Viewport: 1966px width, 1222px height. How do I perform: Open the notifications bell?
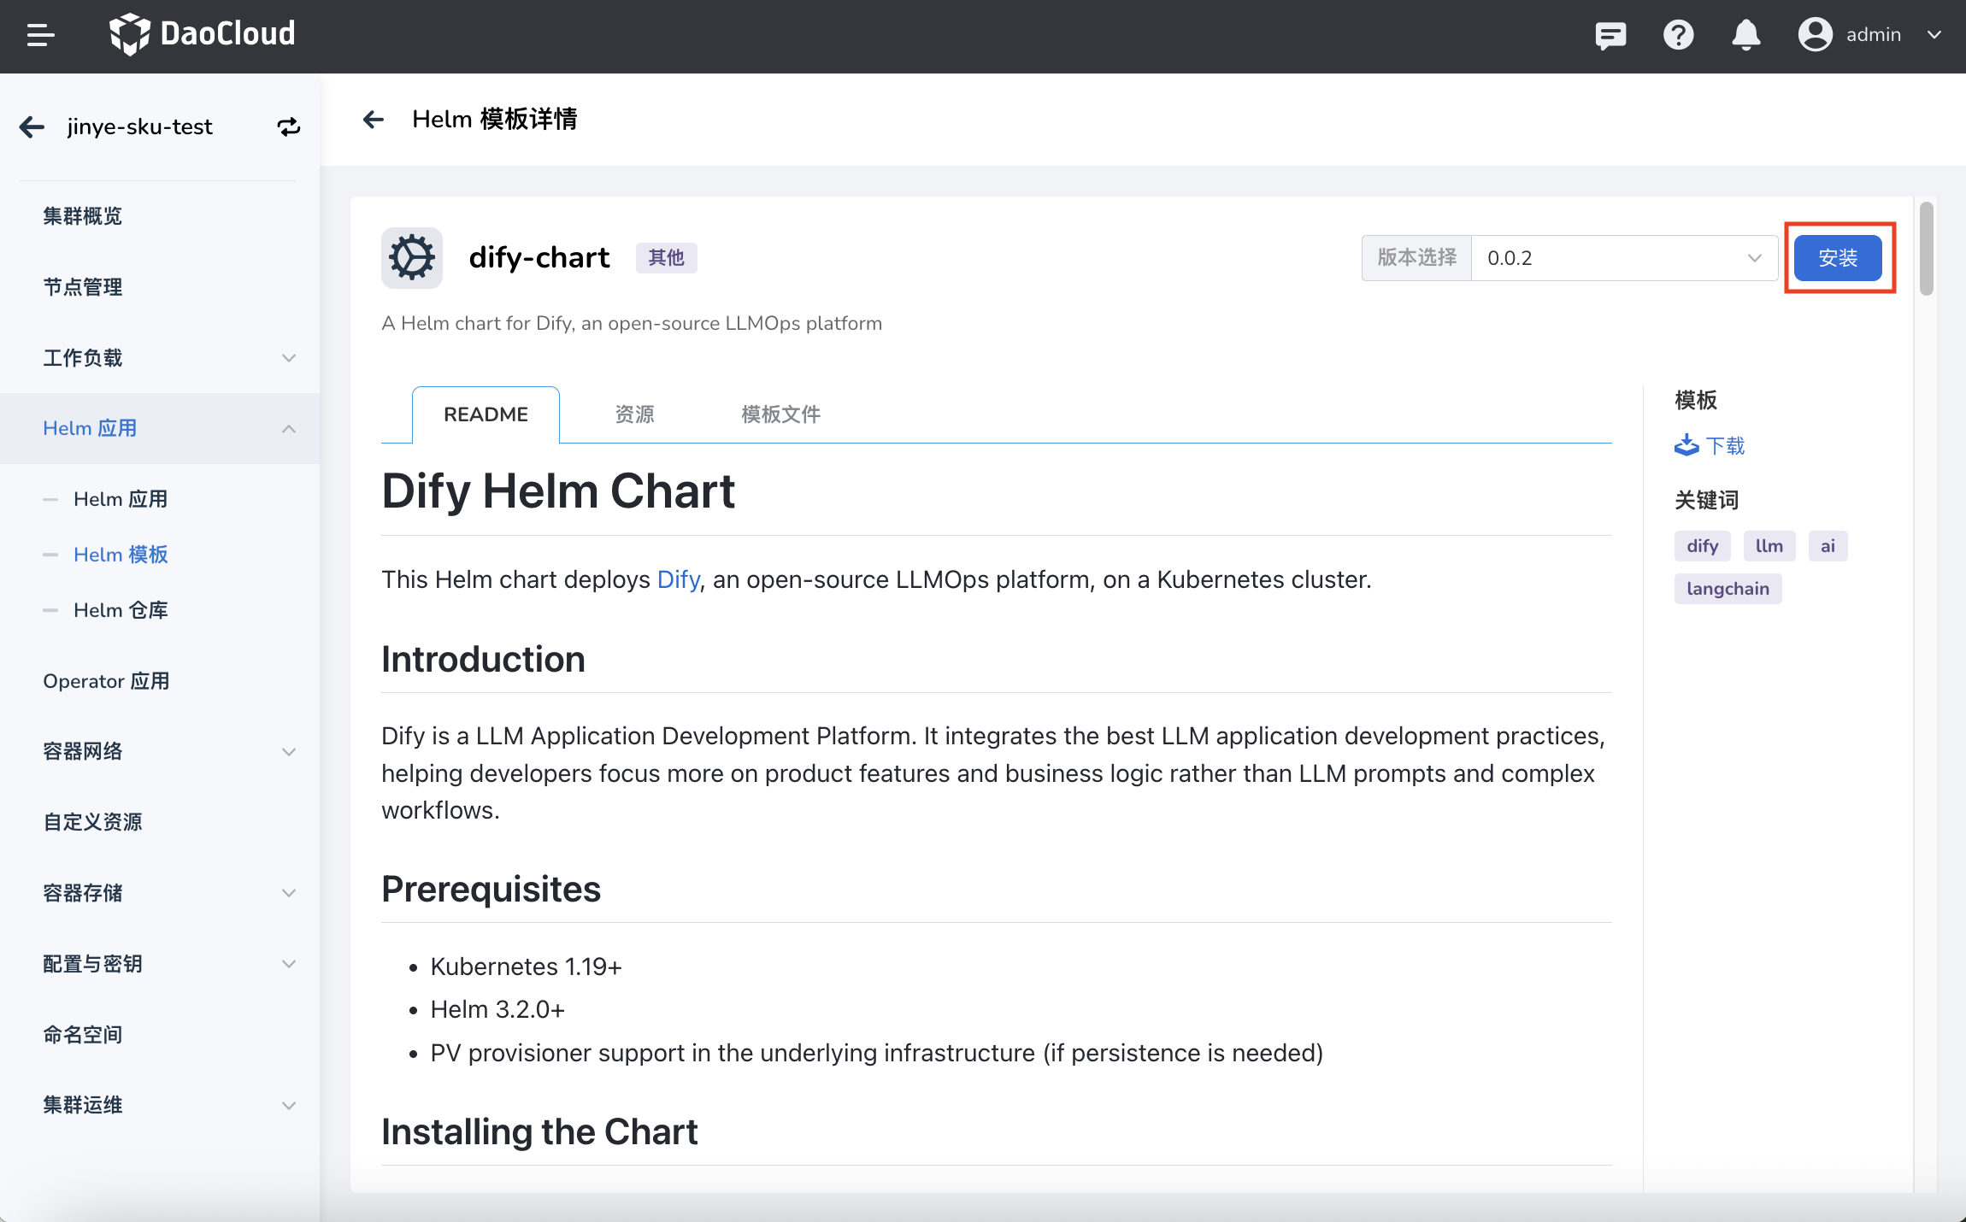[x=1745, y=35]
